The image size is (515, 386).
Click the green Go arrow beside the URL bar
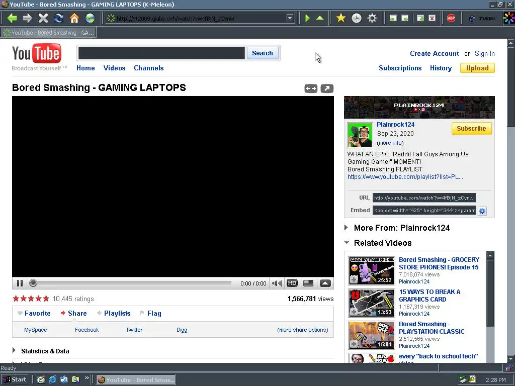pyautogui.click(x=307, y=18)
